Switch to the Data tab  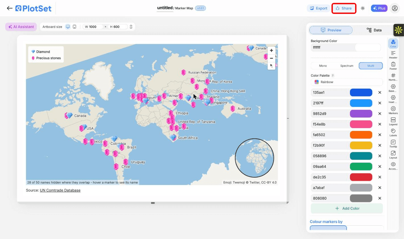(374, 30)
